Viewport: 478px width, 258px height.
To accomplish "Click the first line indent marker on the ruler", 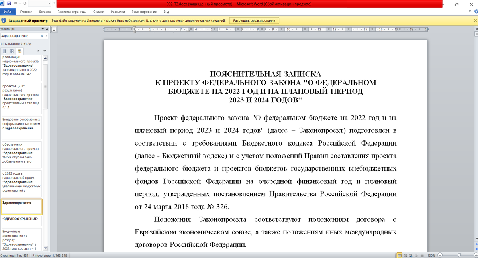I will pos(135,28).
